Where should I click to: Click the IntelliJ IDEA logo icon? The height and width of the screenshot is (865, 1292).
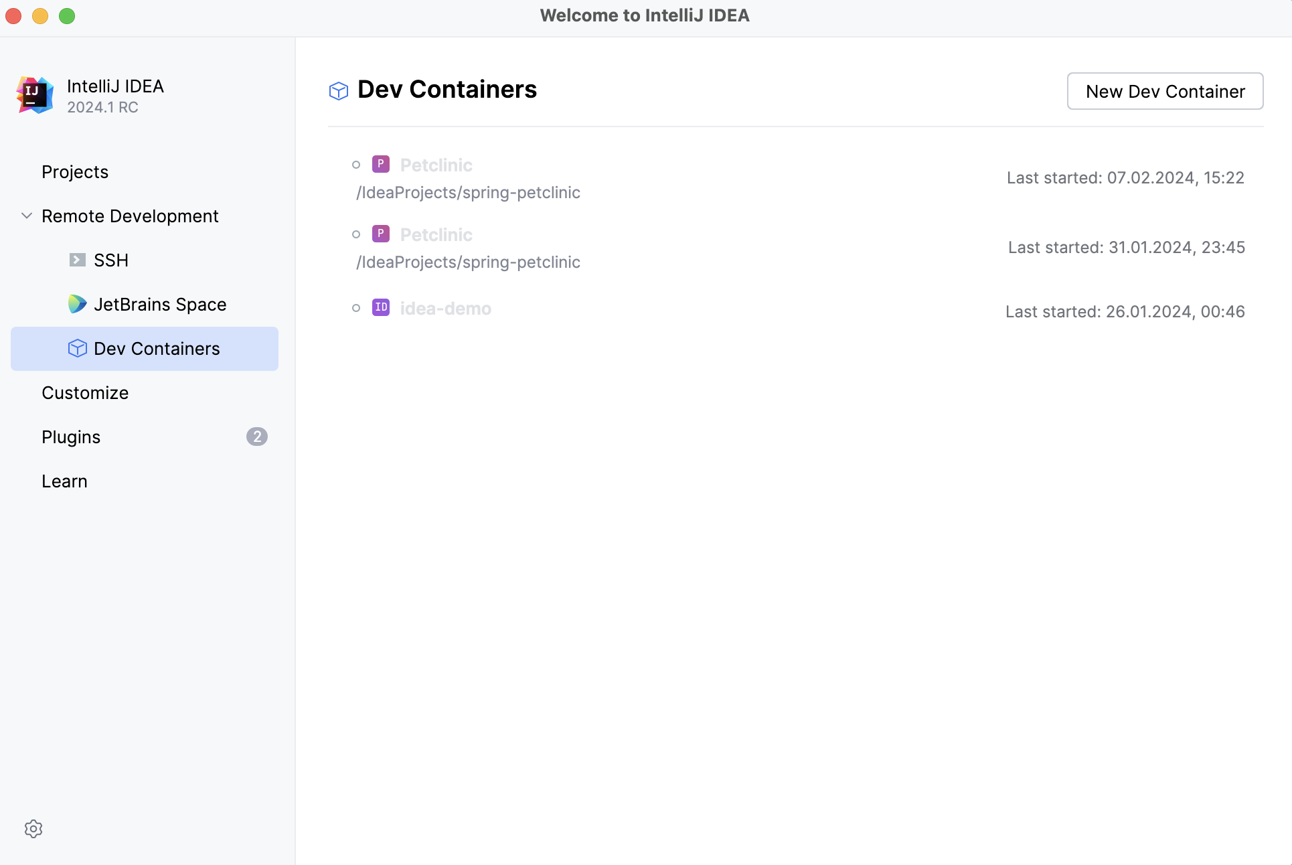coord(33,94)
